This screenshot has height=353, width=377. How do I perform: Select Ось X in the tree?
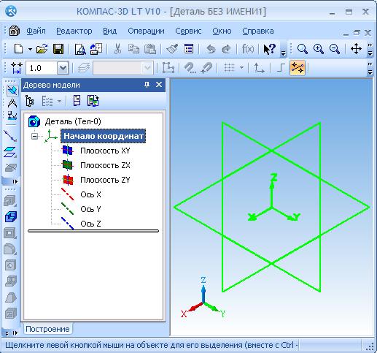[x=90, y=194]
